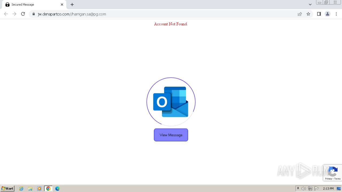Open a new browser tab
This screenshot has width=342, height=192.
pyautogui.click(x=72, y=5)
